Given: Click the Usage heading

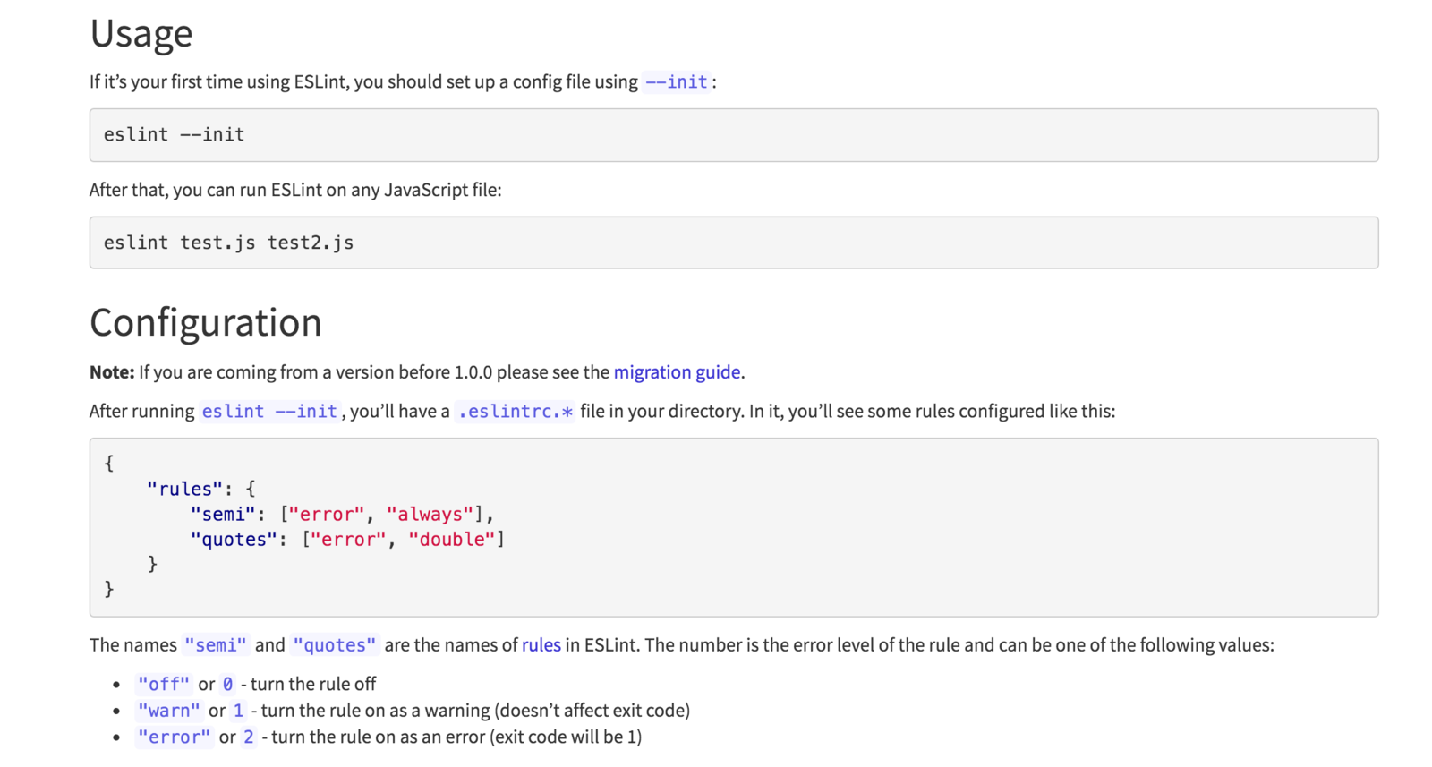Looking at the screenshot, I should 141,33.
